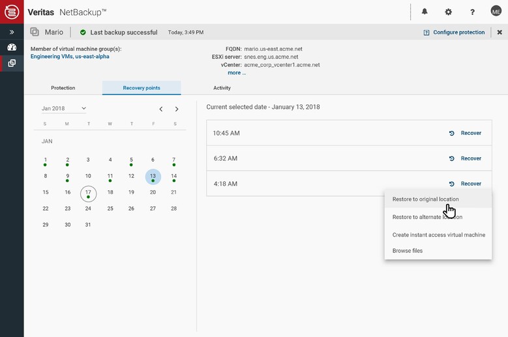Close the Mario details panel
Image resolution: width=508 pixels, height=337 pixels.
(500, 32)
